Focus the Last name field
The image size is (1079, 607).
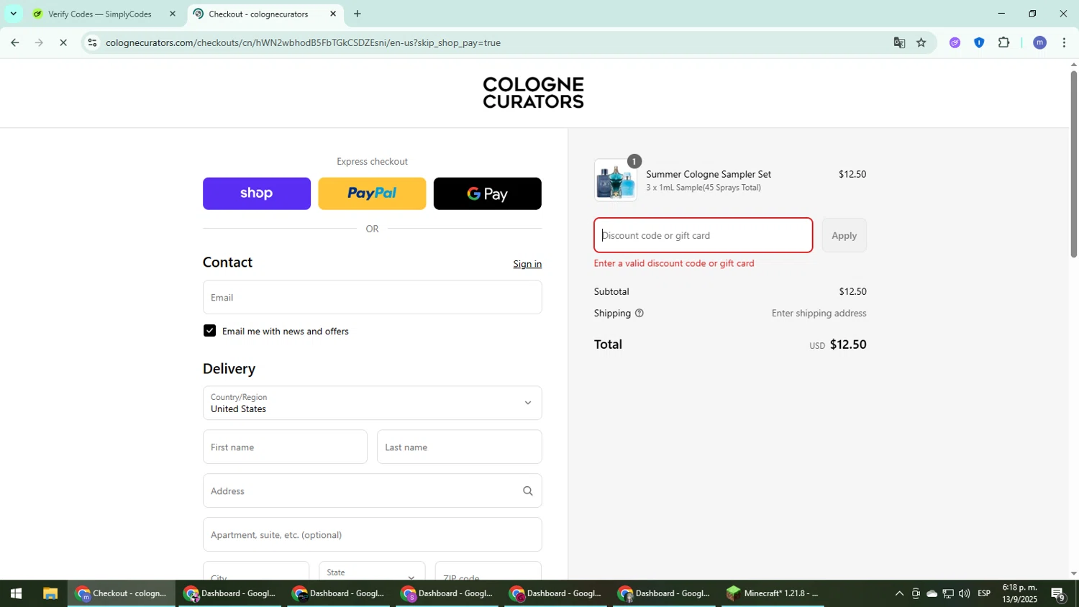coord(459,447)
